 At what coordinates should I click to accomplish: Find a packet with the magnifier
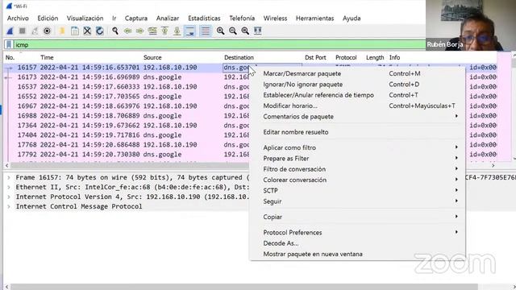(114, 31)
